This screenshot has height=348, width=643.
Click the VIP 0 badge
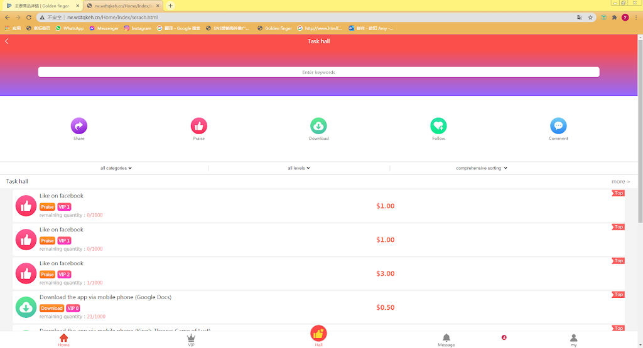tap(73, 308)
